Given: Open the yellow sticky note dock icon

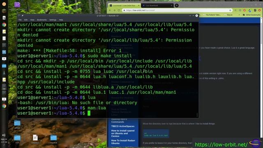Looking at the screenshot, I should coord(4,32).
